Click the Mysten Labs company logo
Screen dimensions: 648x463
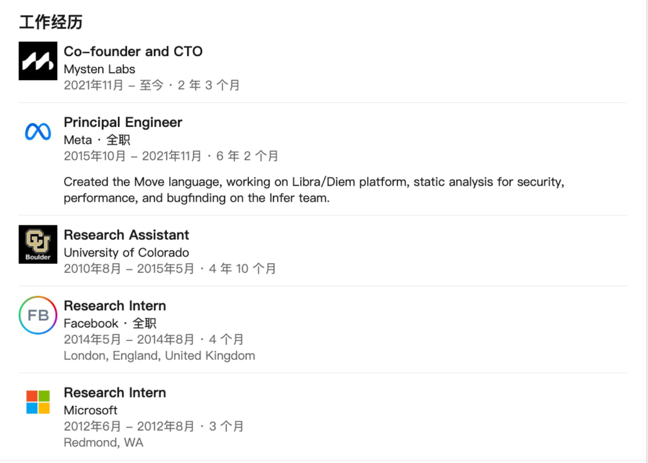pos(38,61)
